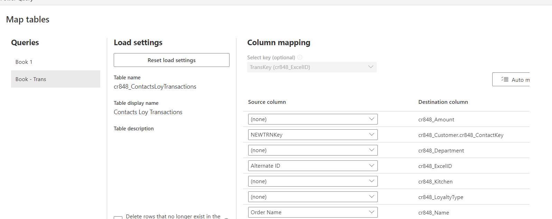Open the Order Name source column dropdown
Image resolution: width=552 pixels, height=219 pixels.
click(x=313, y=212)
